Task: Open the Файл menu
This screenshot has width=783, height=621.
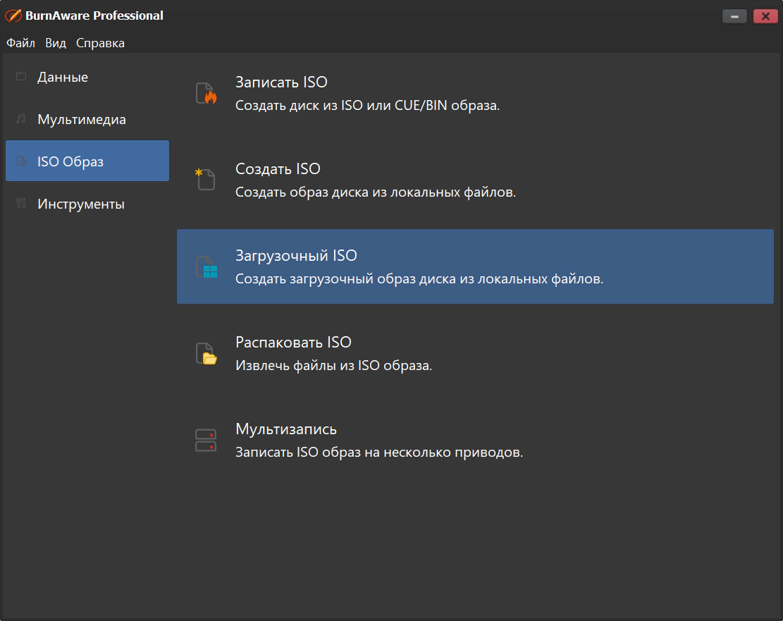Action: point(20,43)
